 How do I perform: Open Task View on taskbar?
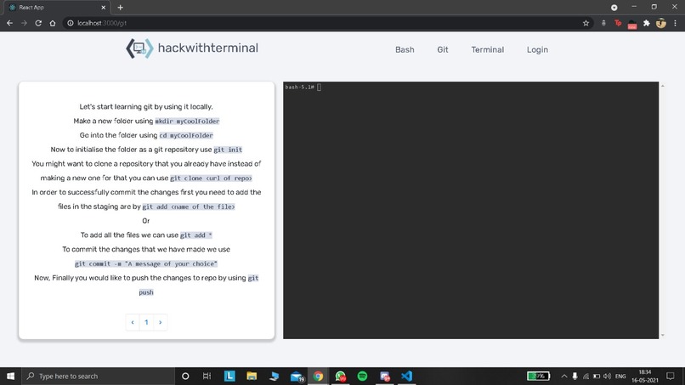click(x=207, y=376)
